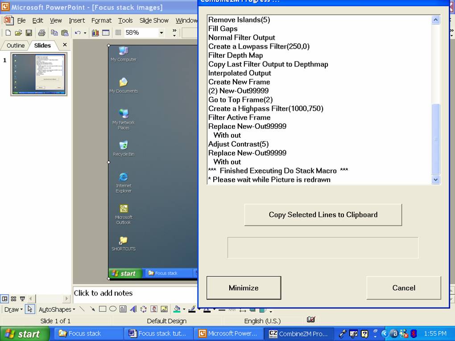The width and height of the screenshot is (455, 341).
Task: Click the messenger tray icon with red mark
Action: 404,334
